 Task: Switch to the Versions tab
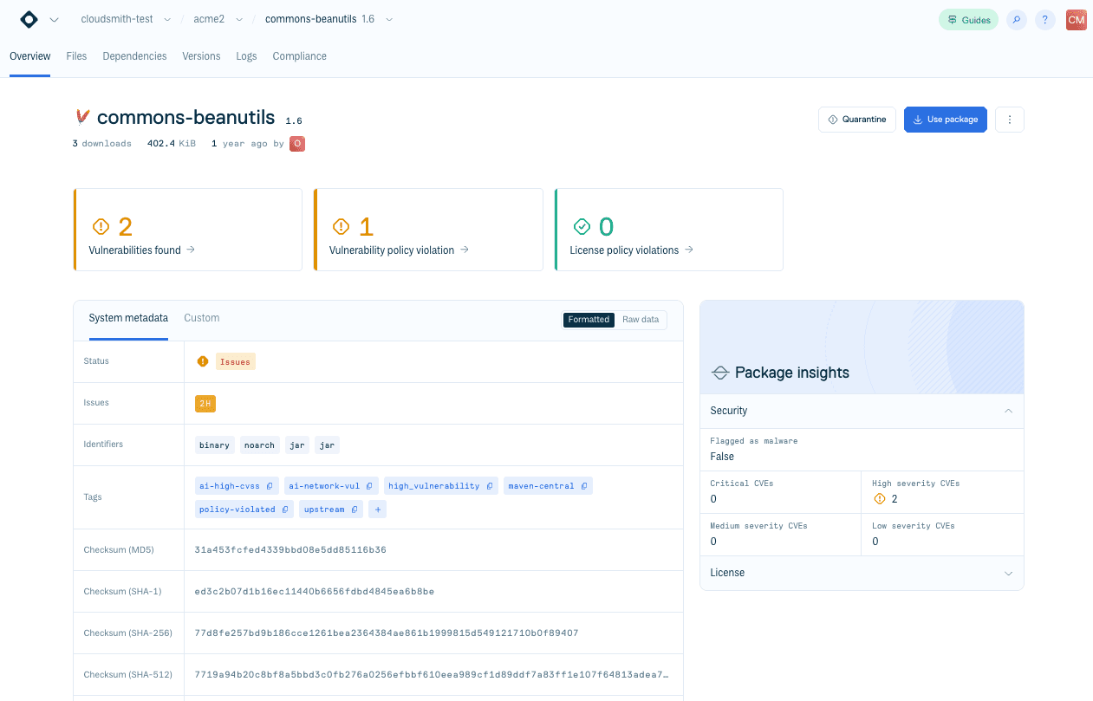[201, 56]
